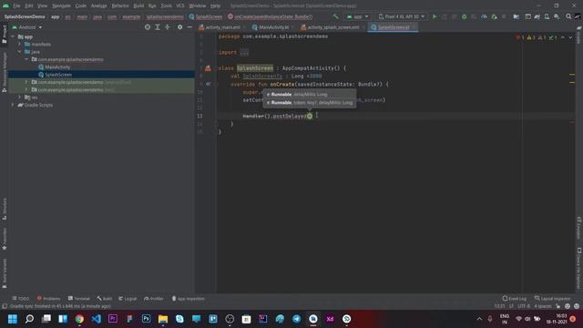Open the Android project view dropdown
Viewport: 583px width, 328px height.
pos(27,27)
